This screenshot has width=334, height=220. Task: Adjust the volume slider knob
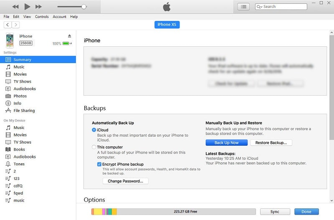84,7
